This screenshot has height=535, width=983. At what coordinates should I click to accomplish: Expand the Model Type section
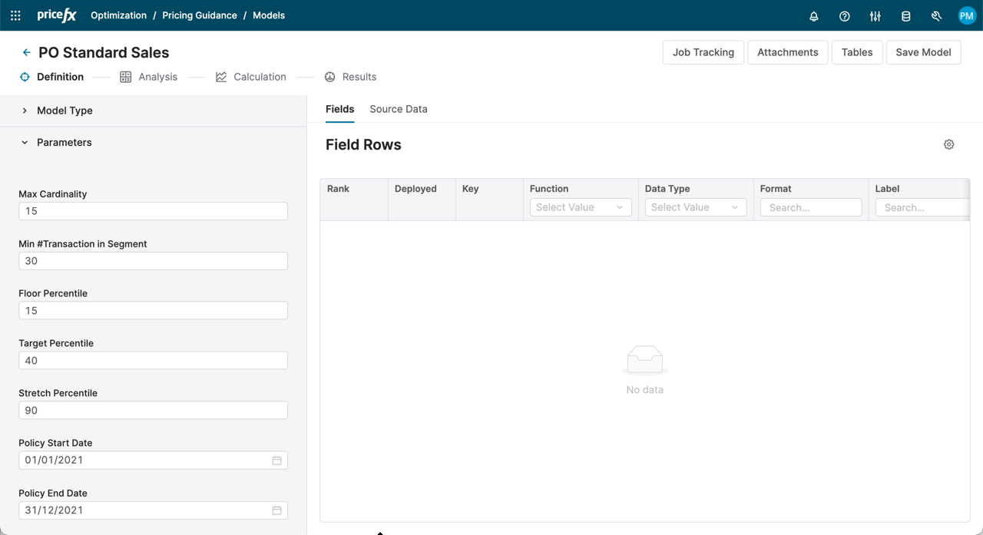[25, 111]
